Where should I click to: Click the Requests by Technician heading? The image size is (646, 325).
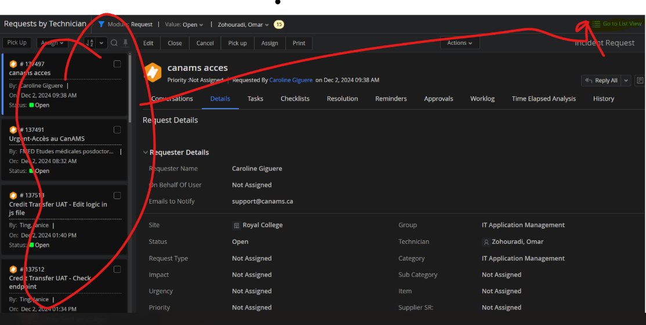tap(45, 24)
